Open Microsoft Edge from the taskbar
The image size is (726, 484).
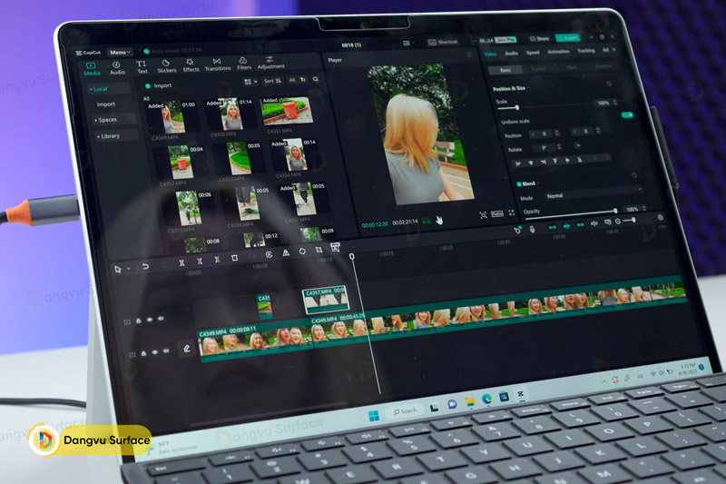(x=486, y=399)
